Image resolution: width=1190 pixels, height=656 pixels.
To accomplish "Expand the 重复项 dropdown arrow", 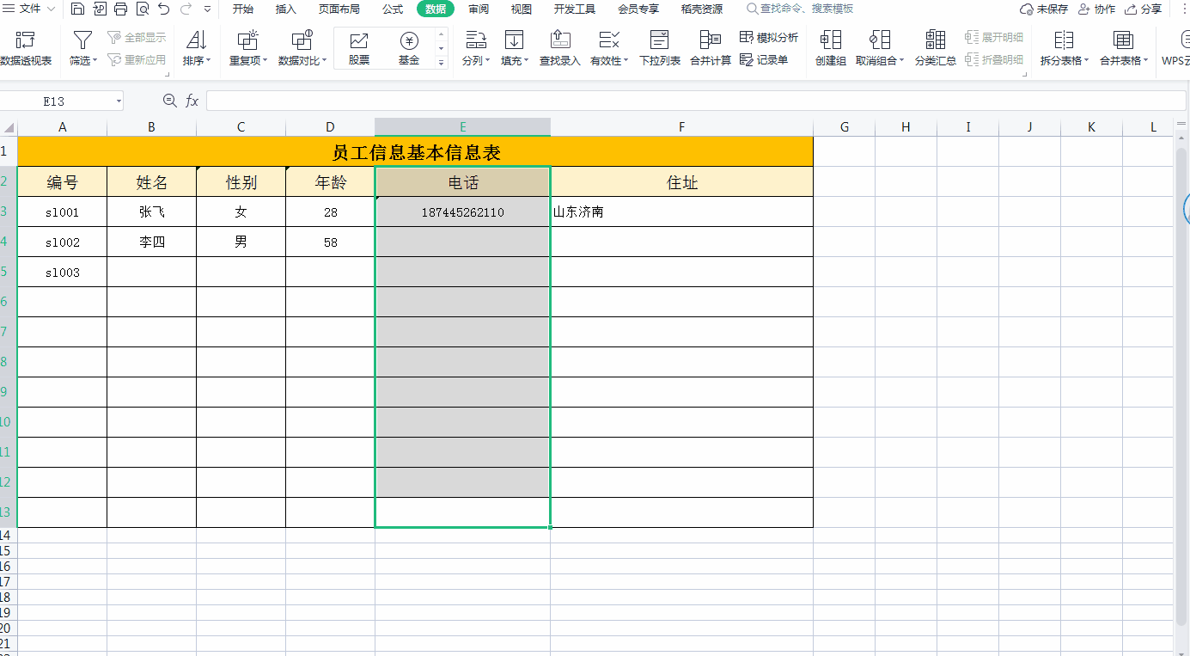I will [x=265, y=61].
